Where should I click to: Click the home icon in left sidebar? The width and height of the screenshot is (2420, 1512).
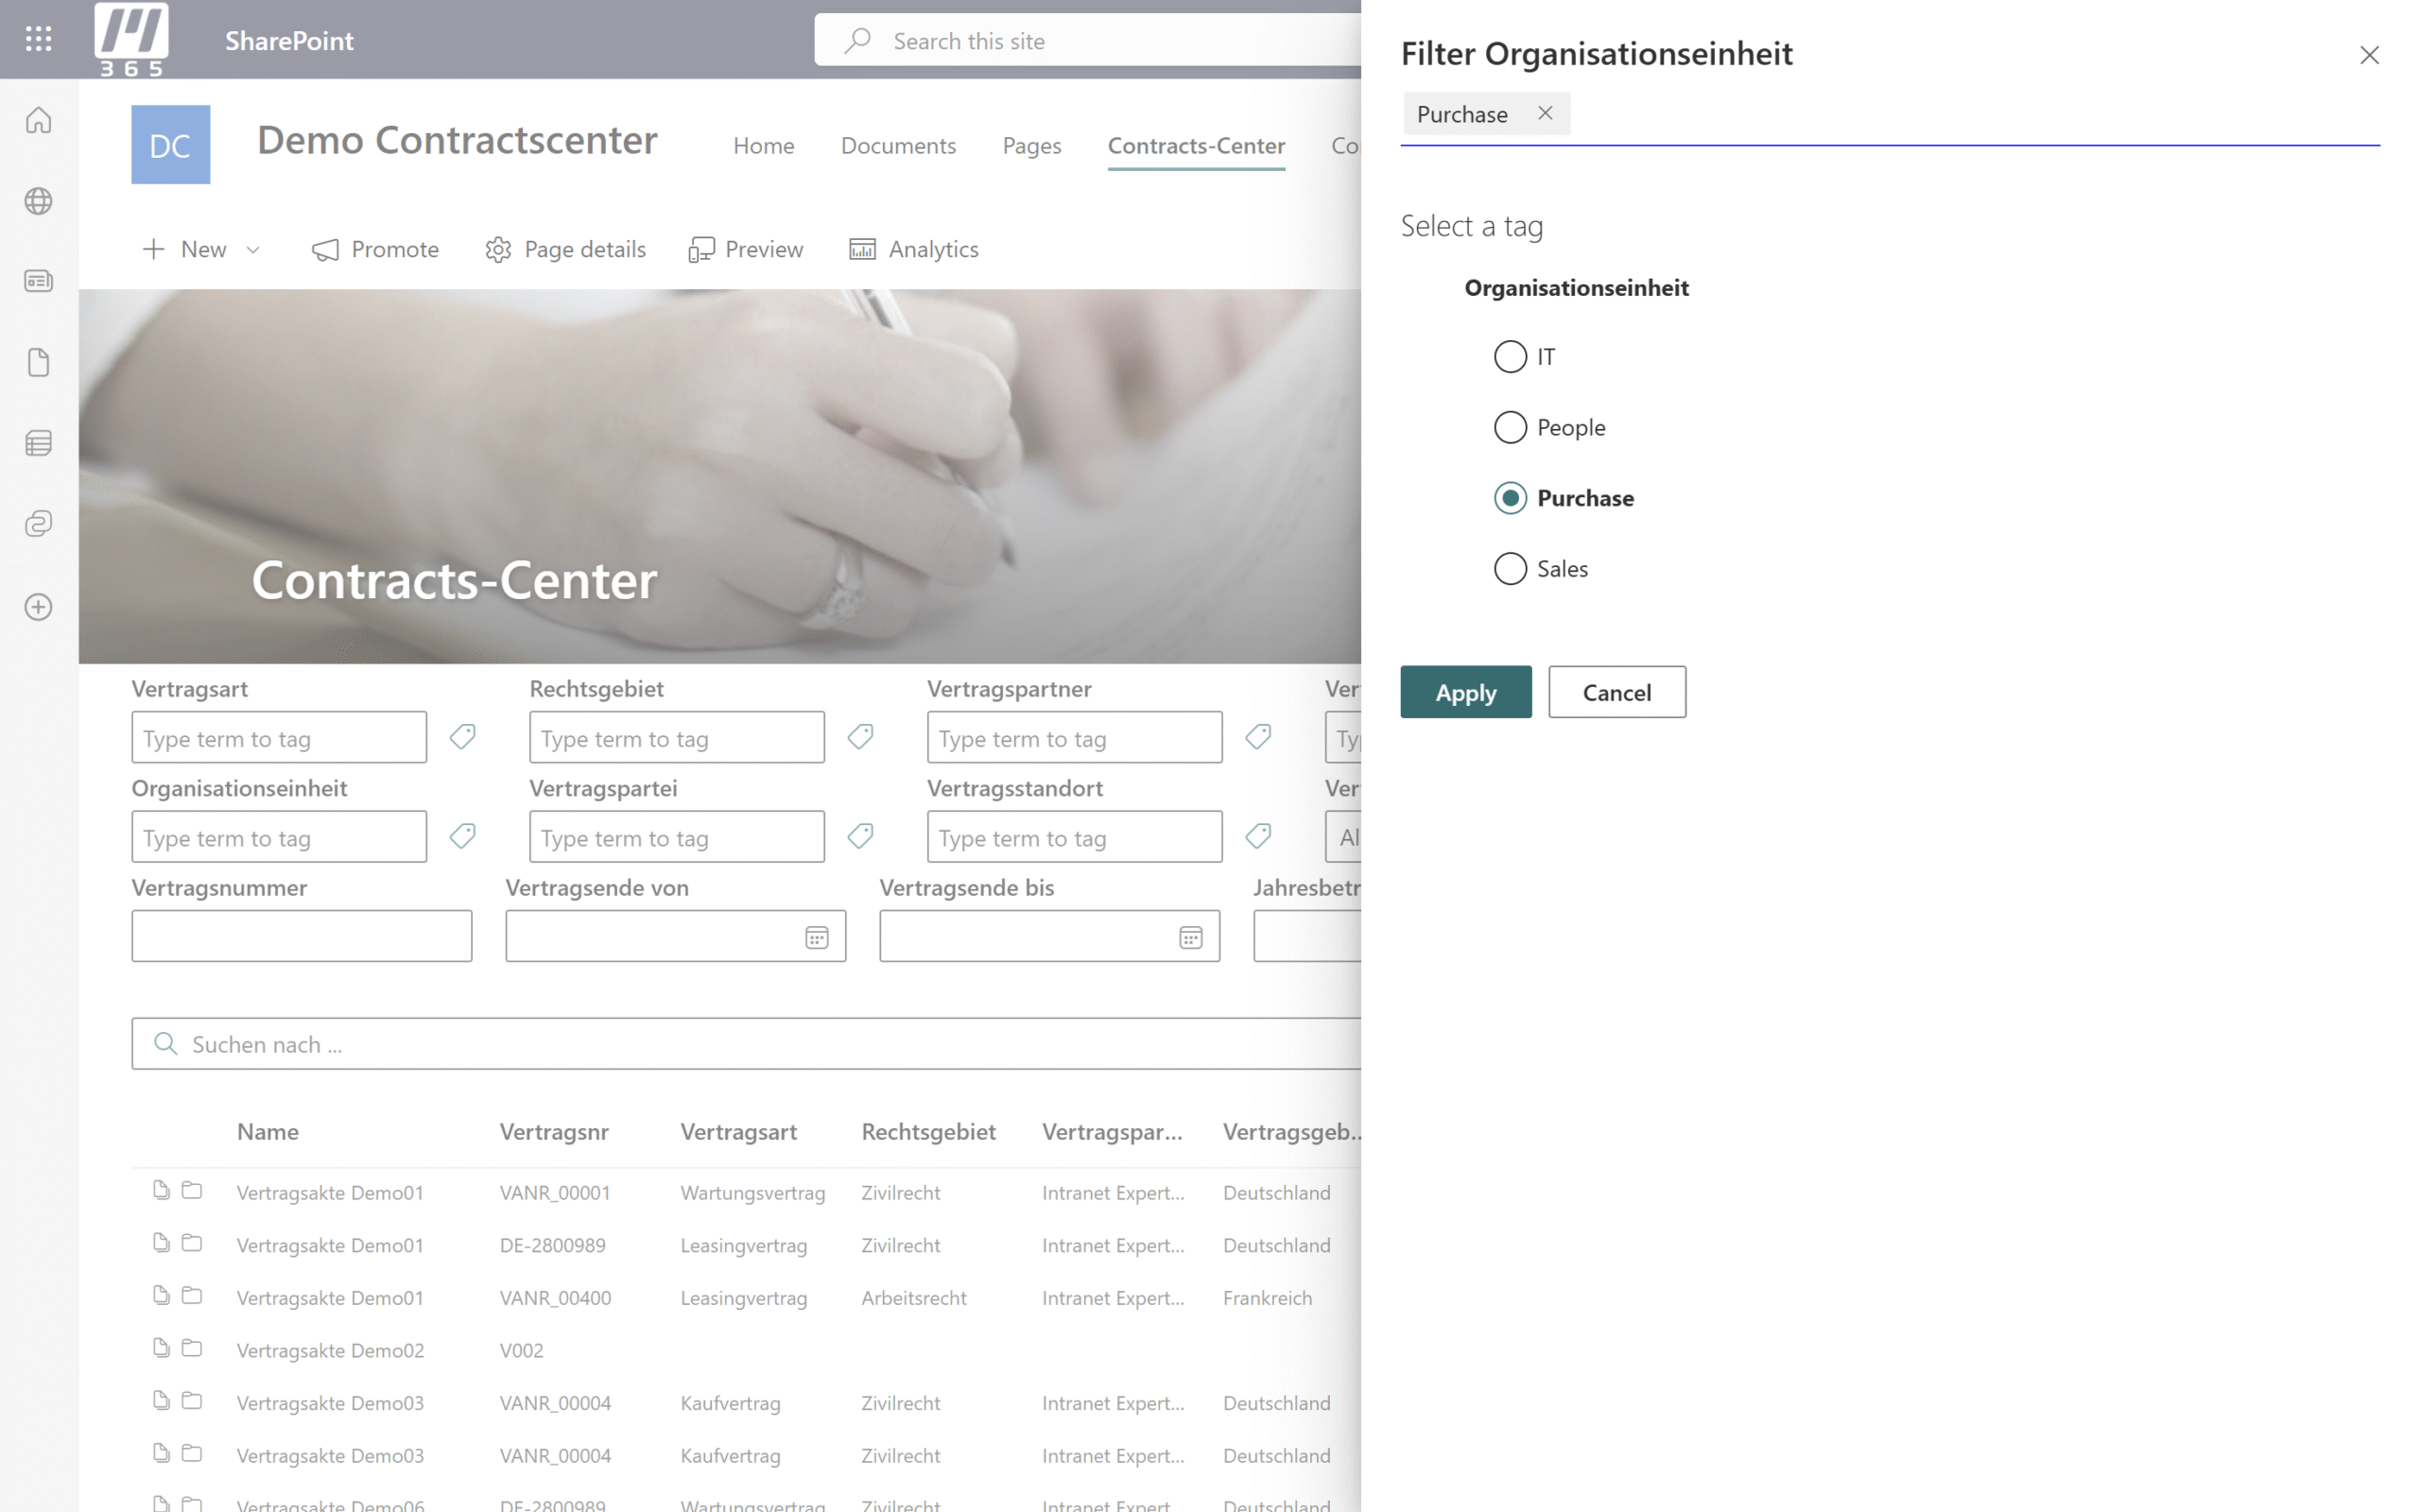pyautogui.click(x=38, y=120)
